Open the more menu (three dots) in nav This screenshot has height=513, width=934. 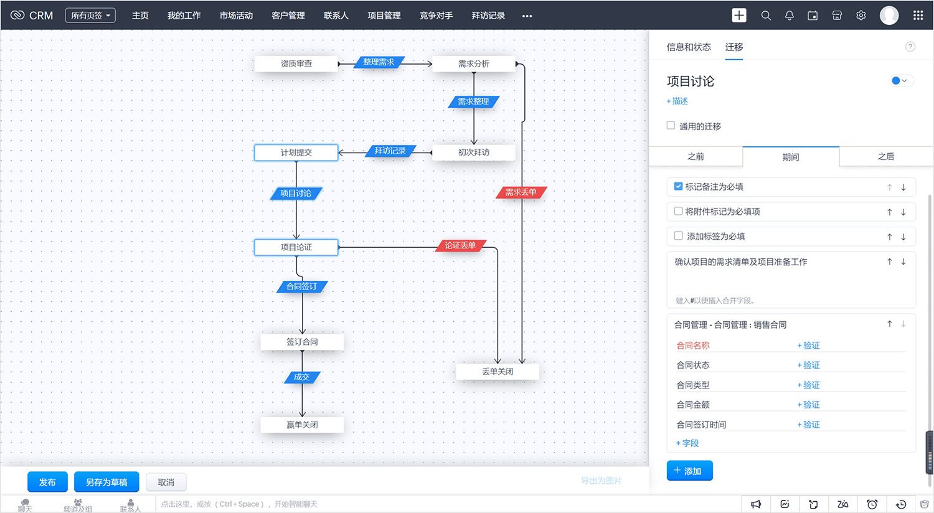pos(527,16)
